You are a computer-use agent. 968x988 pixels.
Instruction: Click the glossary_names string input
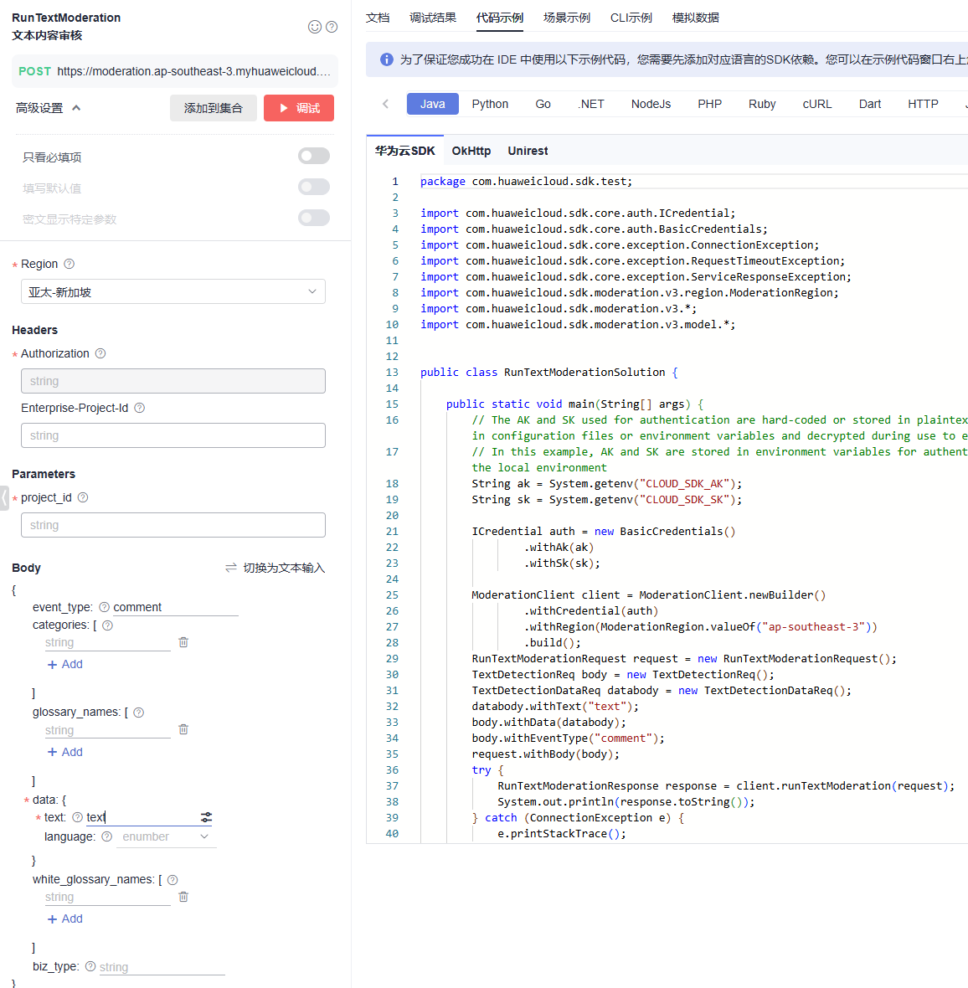[107, 730]
